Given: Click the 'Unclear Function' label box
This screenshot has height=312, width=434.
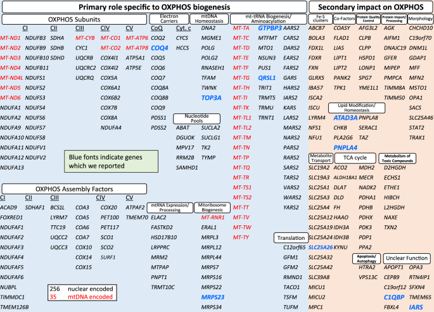Looking at the screenshot, I should tap(407, 258).
